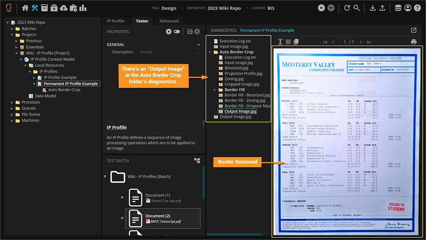This screenshot has height=240, width=426.
Task: Open the Help question mark icon
Action: tap(417, 8)
